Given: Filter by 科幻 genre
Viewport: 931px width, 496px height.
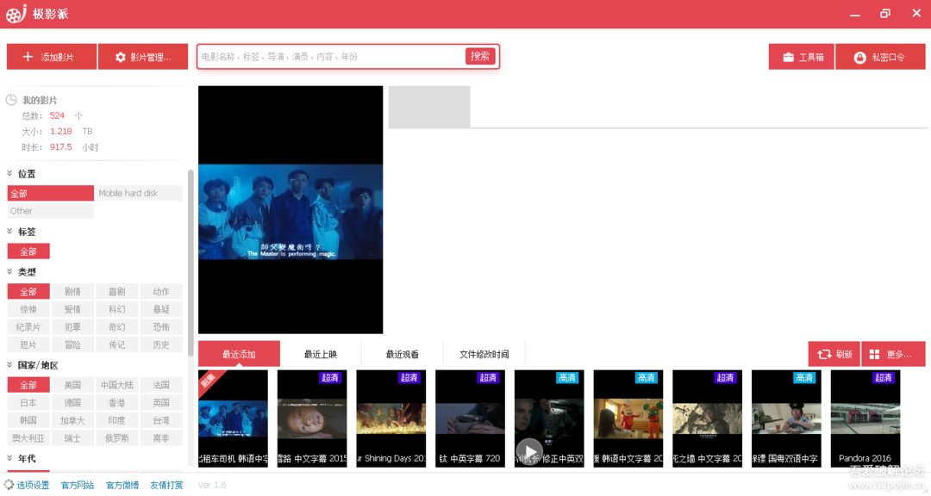Looking at the screenshot, I should click(x=117, y=310).
